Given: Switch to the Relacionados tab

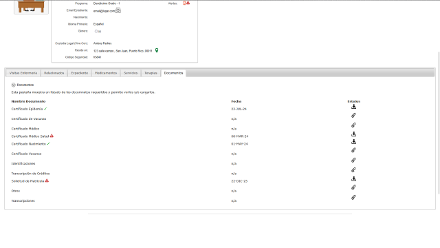Looking at the screenshot, I should (x=54, y=73).
